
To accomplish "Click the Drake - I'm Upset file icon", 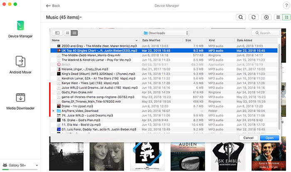I will 59,106.
